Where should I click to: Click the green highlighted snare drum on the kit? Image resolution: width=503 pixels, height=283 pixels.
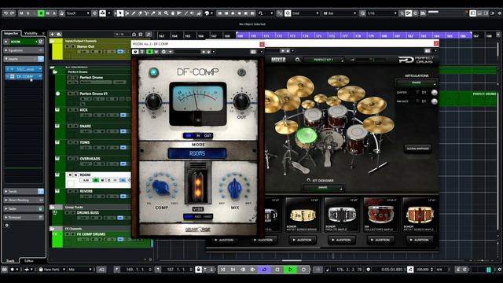click(306, 137)
